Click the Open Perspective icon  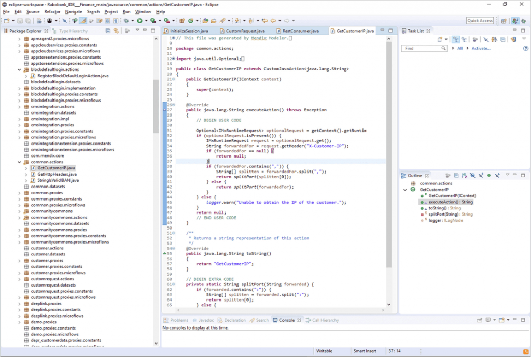(x=504, y=21)
